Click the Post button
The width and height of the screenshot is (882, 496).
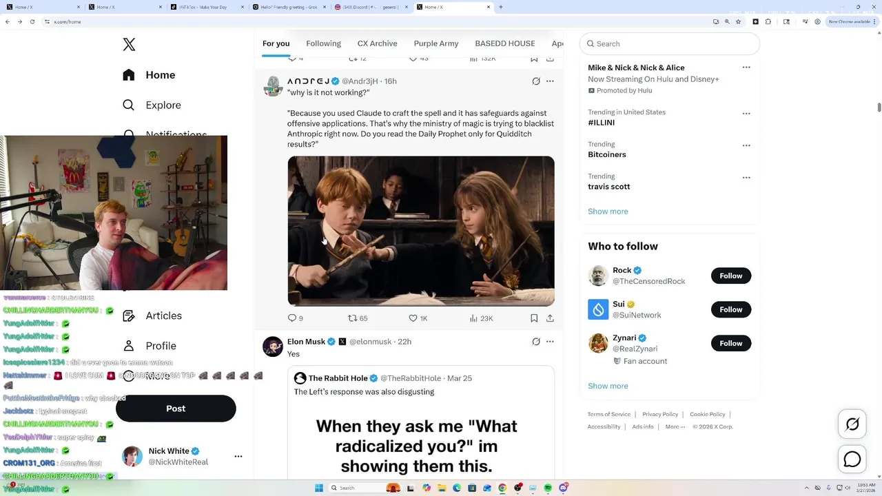point(176,409)
